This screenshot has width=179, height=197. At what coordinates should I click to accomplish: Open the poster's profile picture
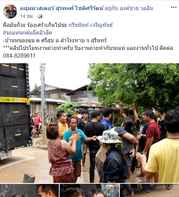10,12
